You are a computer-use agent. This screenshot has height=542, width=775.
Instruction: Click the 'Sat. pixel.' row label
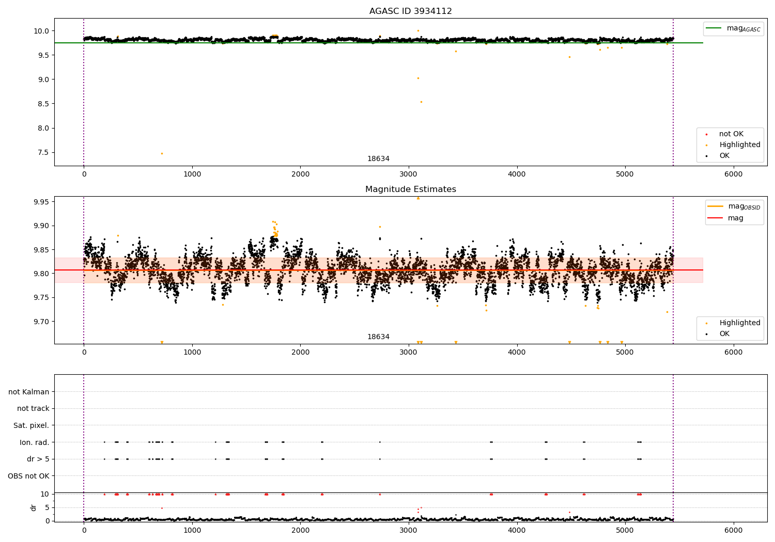[31, 425]
